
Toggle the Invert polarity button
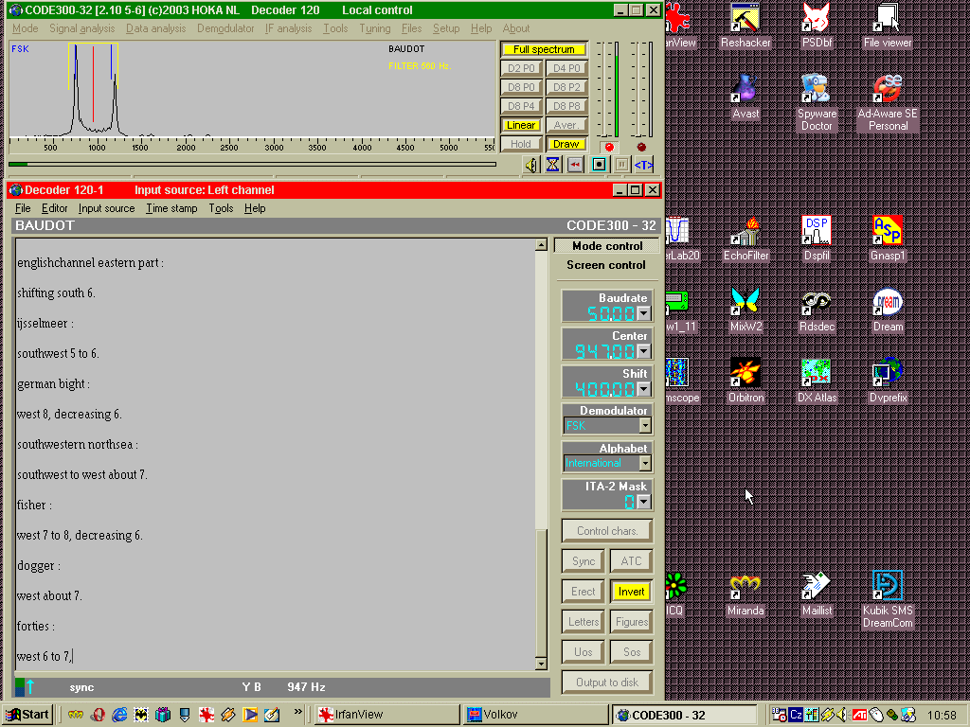[631, 592]
